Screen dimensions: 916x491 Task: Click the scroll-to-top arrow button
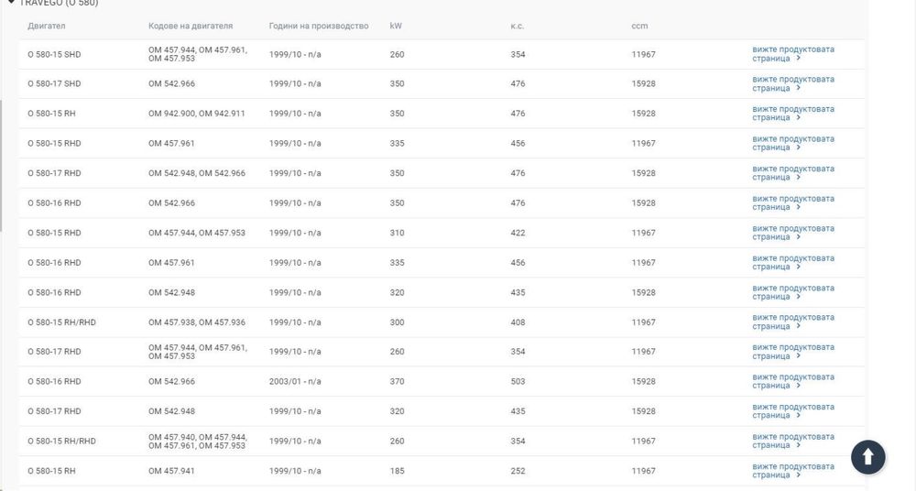pyautogui.click(x=867, y=456)
